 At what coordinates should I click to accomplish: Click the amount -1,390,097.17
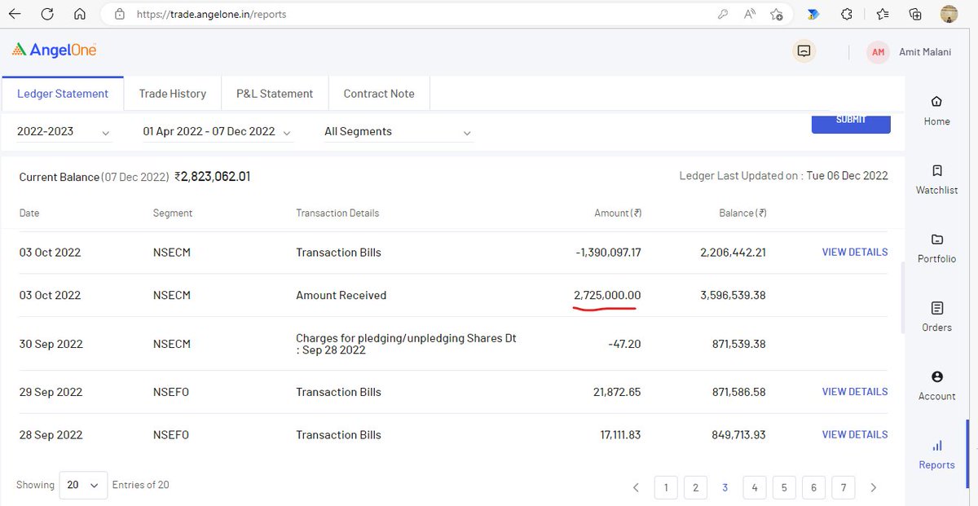pyautogui.click(x=608, y=253)
